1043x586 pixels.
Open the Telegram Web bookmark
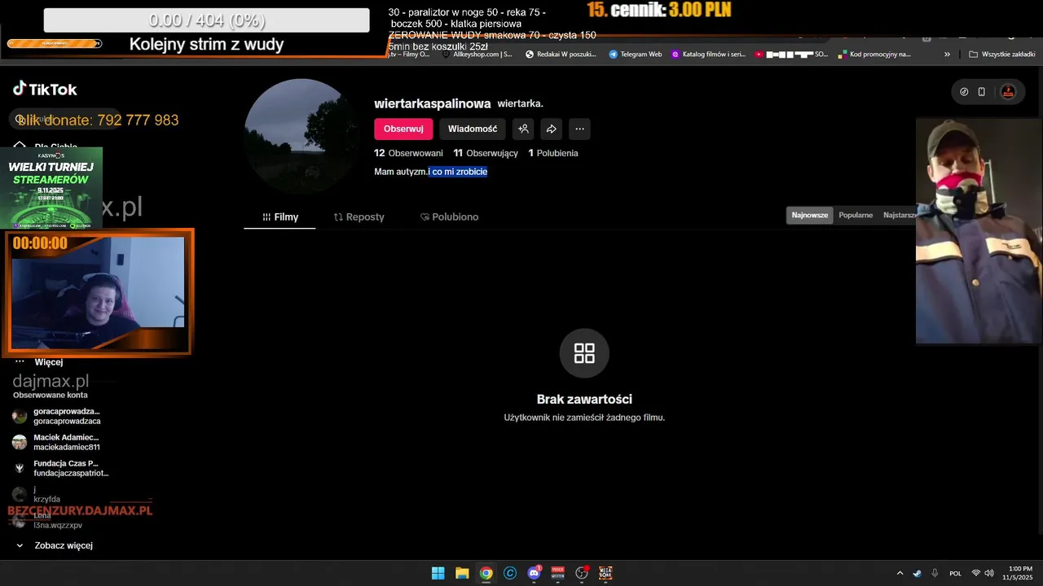click(636, 54)
